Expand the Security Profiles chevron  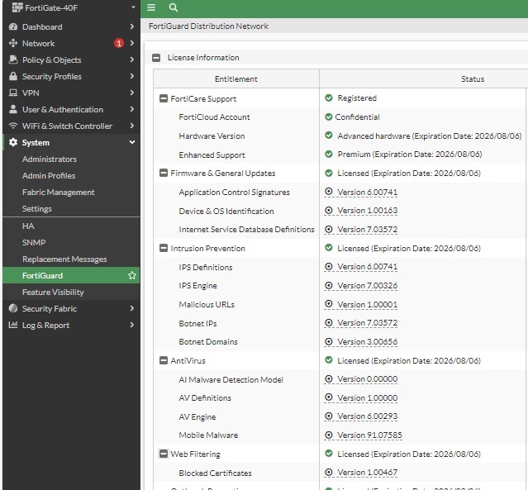click(132, 76)
